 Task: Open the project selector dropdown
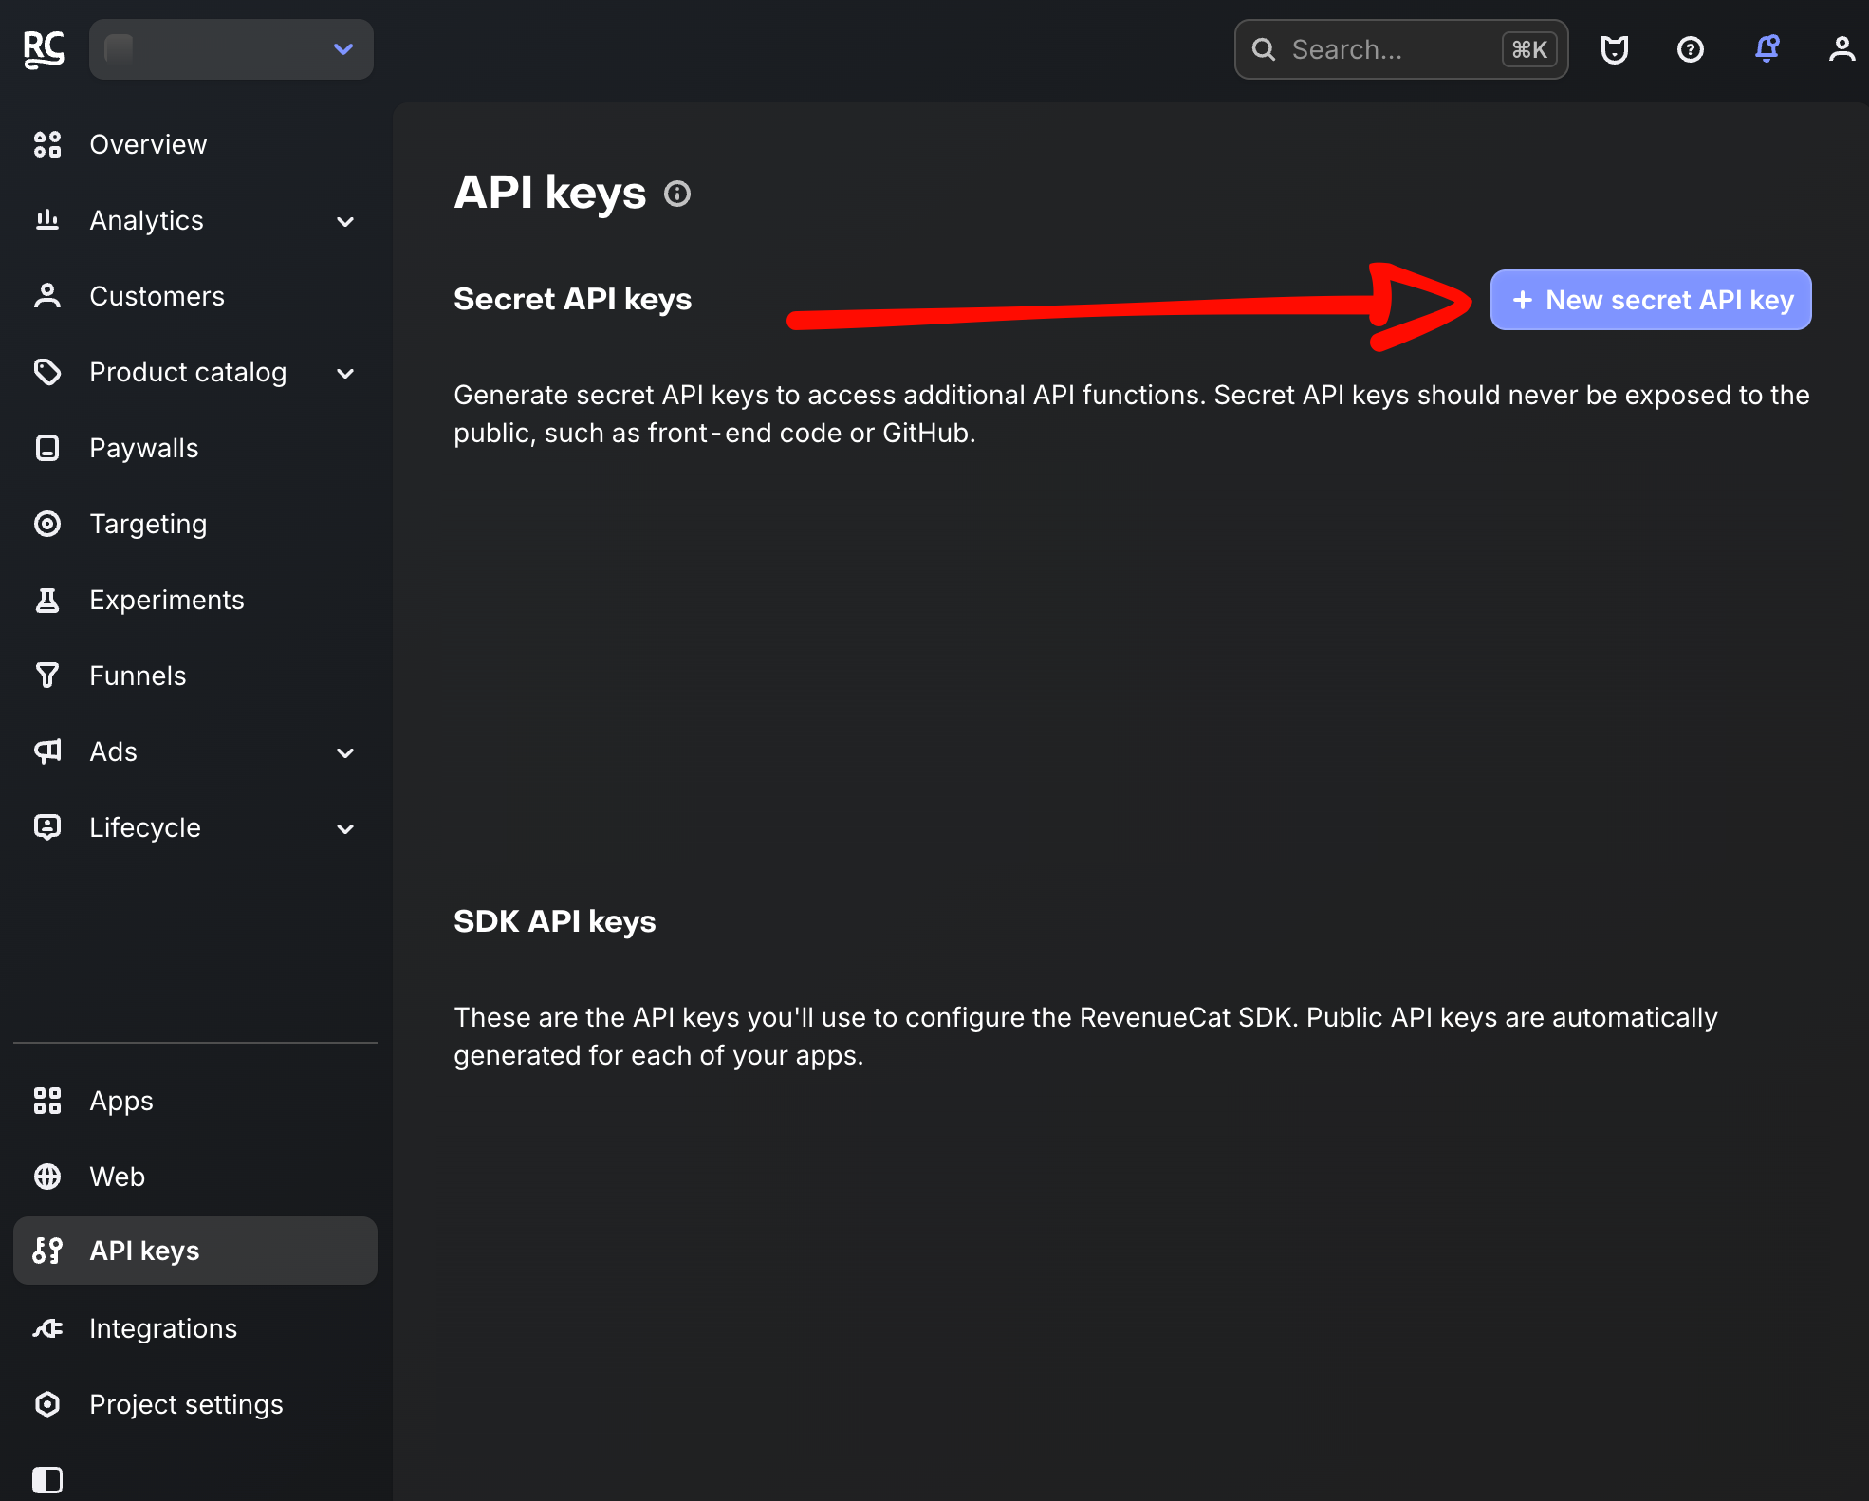pyautogui.click(x=231, y=49)
